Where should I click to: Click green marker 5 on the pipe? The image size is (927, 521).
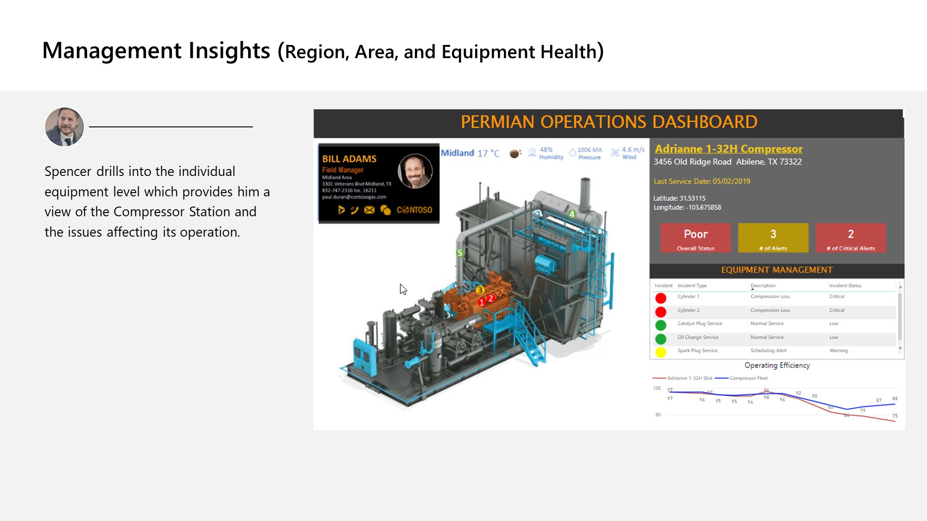(460, 253)
